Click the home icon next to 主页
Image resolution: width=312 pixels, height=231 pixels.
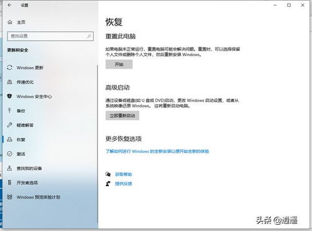(x=10, y=22)
